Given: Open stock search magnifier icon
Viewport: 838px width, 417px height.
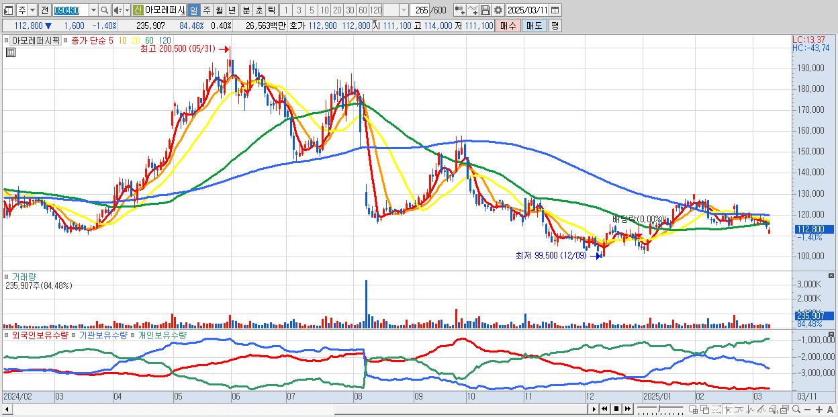Looking at the screenshot, I should pos(104,10).
